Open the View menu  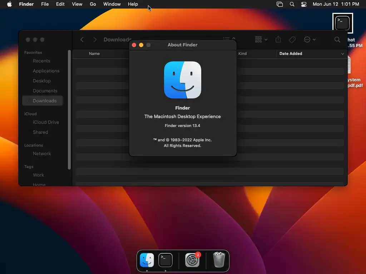click(x=77, y=4)
